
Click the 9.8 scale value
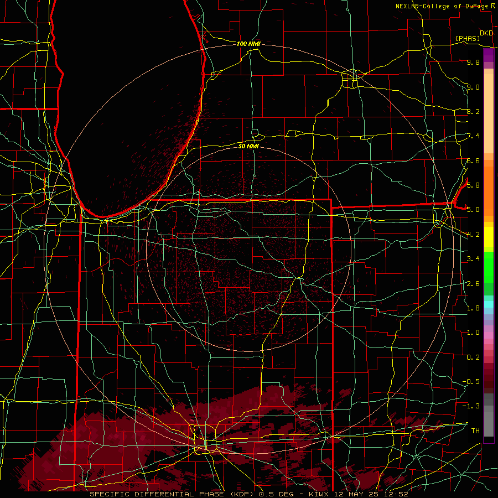(473, 62)
